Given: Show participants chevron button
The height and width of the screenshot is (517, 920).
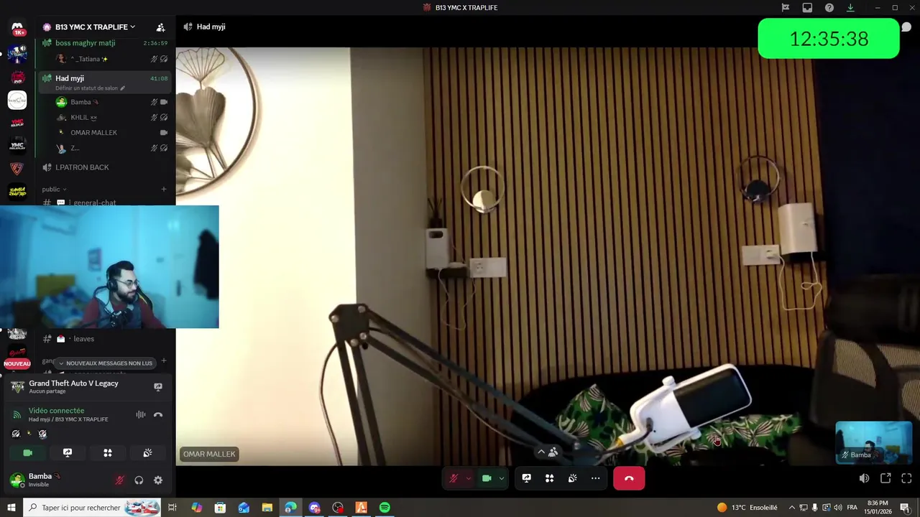Looking at the screenshot, I should (x=548, y=452).
